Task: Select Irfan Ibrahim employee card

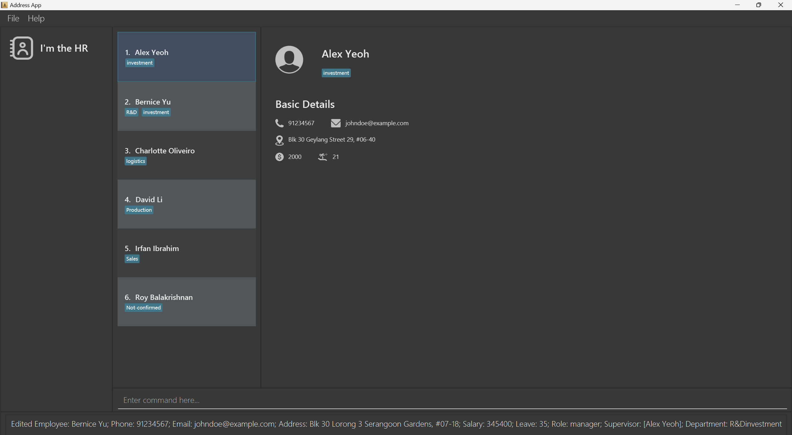Action: click(186, 253)
